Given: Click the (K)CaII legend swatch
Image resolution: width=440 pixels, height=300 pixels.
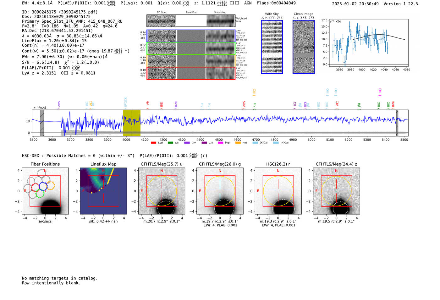Looking at the screenshot, I should [255, 143].
